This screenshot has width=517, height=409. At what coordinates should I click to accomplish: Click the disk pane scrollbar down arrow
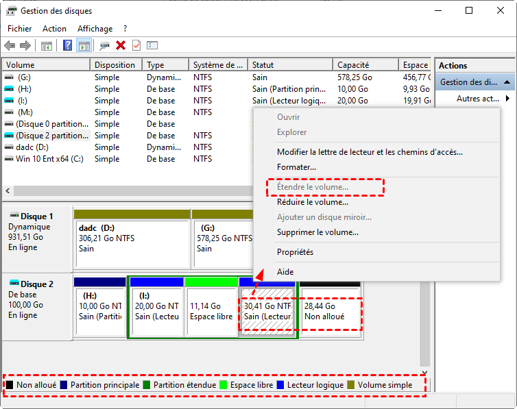tap(424, 373)
